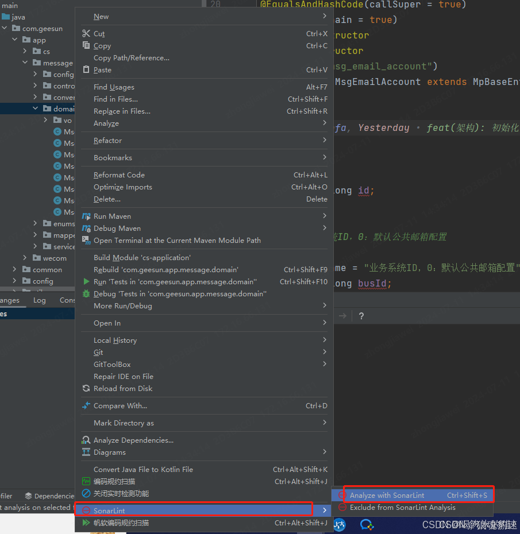
Task: Click the forward arrow next to help
Action: coord(342,316)
